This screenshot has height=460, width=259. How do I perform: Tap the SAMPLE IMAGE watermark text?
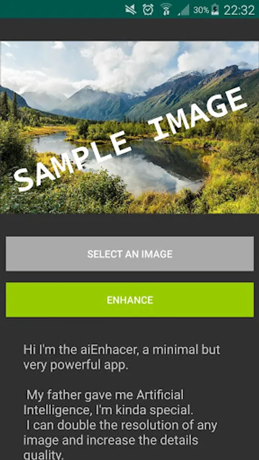coord(131,140)
